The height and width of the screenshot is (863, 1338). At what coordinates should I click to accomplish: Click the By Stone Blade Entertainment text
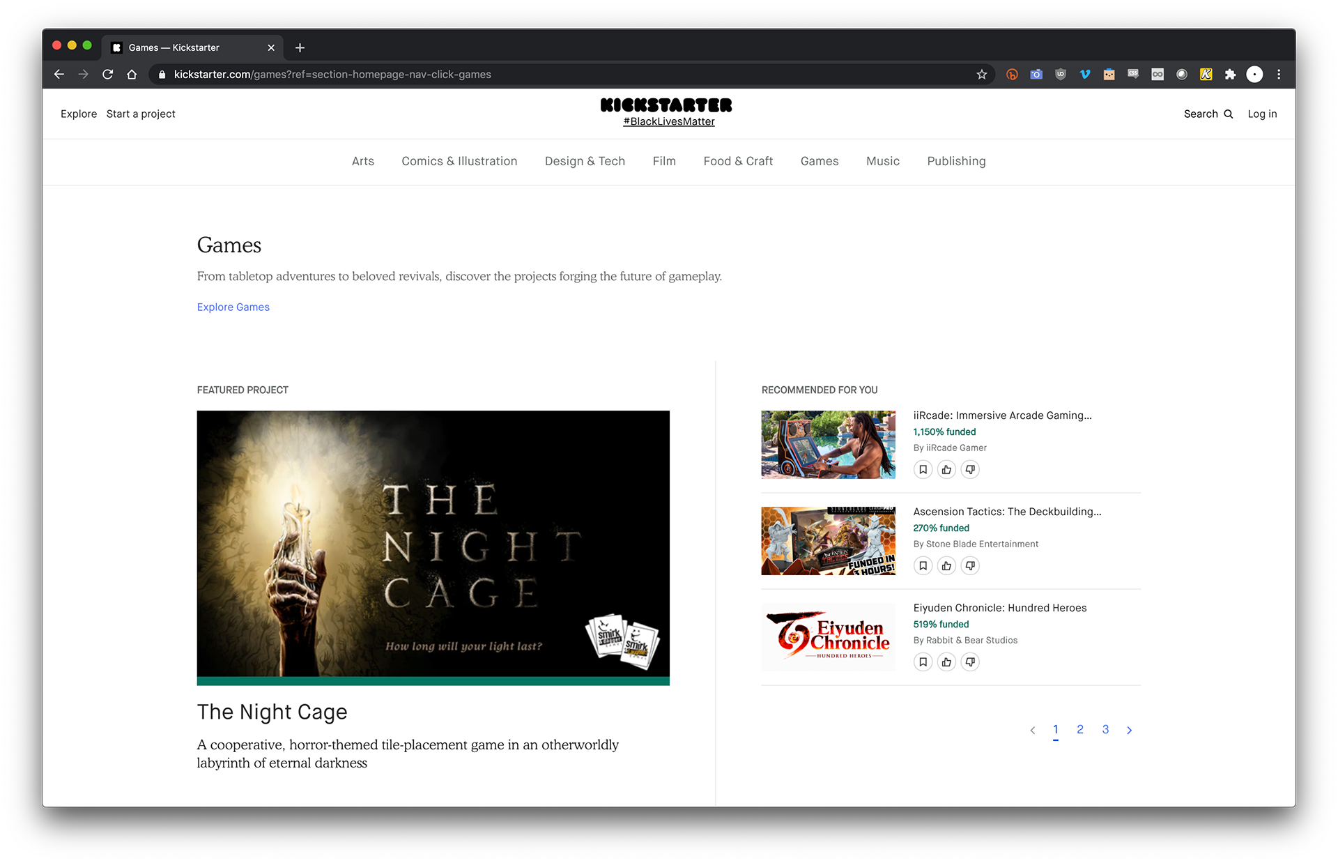976,544
